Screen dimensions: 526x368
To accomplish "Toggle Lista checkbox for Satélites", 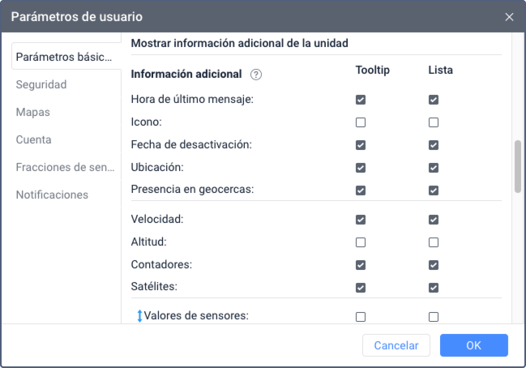I will click(x=434, y=288).
